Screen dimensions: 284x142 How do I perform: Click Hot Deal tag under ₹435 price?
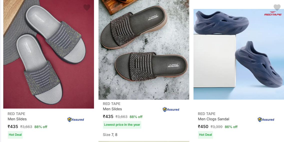pyautogui.click(x=15, y=135)
